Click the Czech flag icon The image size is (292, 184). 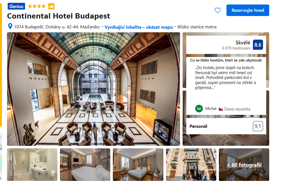point(221,109)
